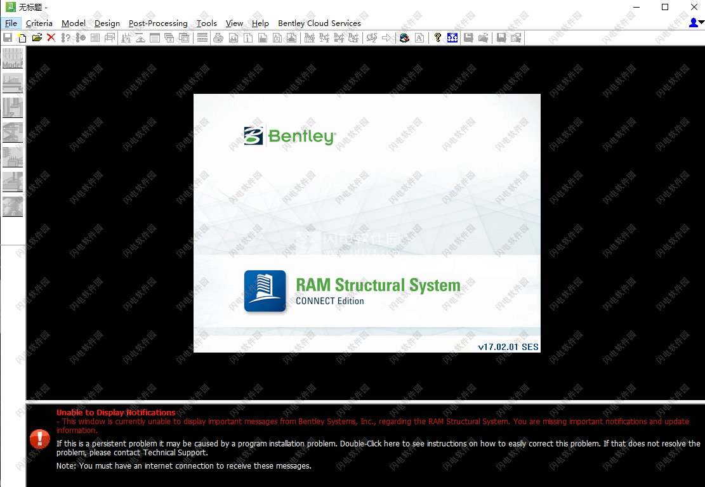Open the File menu
The image size is (705, 487).
pos(11,23)
